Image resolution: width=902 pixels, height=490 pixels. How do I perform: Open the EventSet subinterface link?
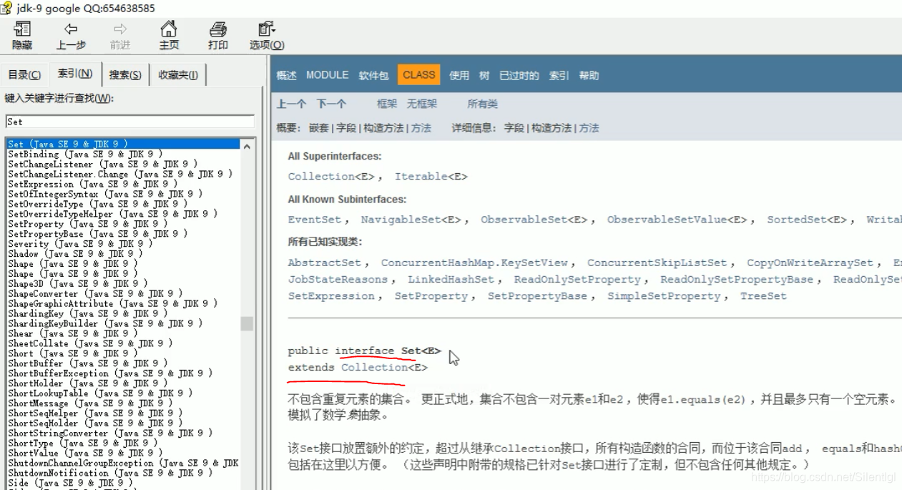tap(315, 220)
